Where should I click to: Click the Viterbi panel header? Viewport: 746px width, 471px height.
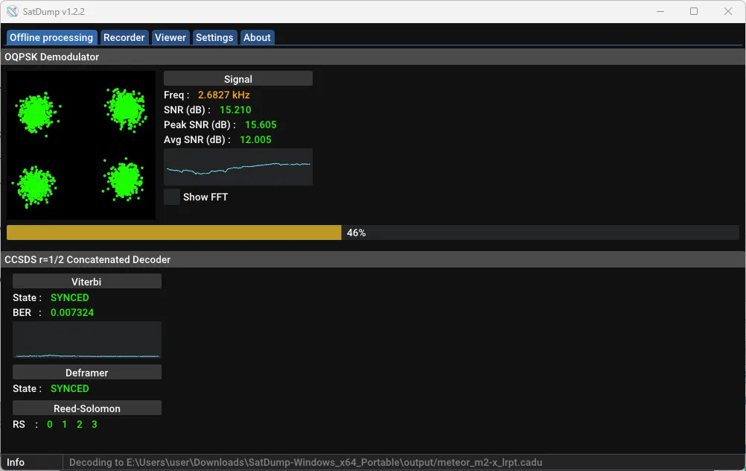tap(87, 281)
